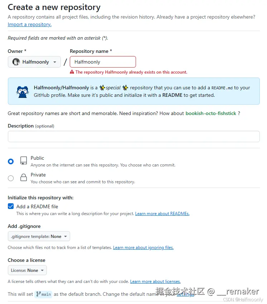Screen dimensions: 267x304
Task: Click the Private padlock icon
Action: [24, 178]
